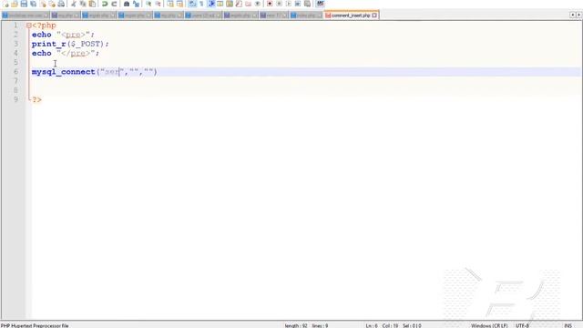Click the Playback macro icon
The image size is (583, 328).
[289, 4]
